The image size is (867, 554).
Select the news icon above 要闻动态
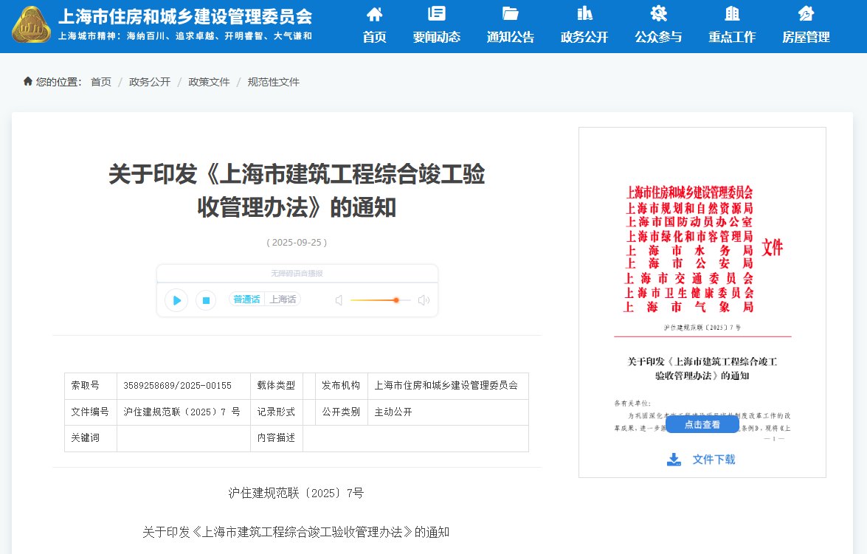pyautogui.click(x=437, y=13)
